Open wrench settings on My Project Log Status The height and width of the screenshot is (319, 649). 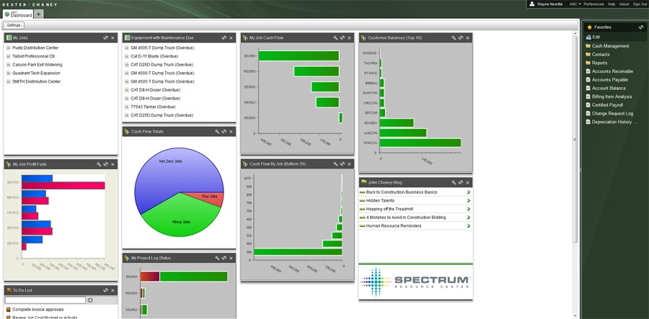[x=216, y=257]
